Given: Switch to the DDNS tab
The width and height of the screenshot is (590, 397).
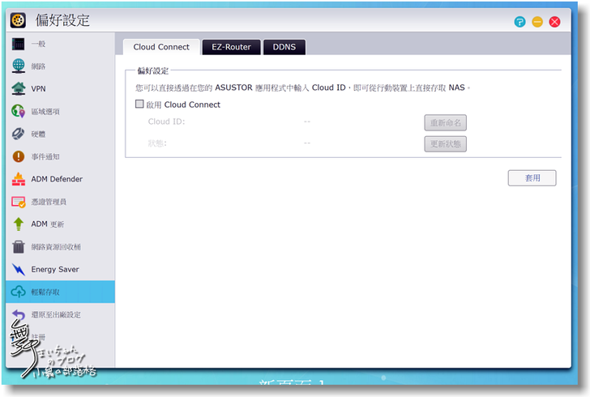Looking at the screenshot, I should (284, 47).
